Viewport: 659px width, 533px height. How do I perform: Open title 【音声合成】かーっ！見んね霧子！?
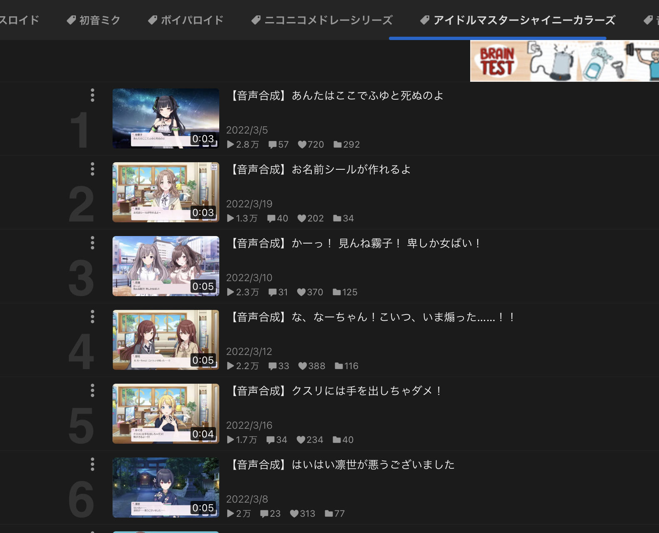pyautogui.click(x=355, y=243)
